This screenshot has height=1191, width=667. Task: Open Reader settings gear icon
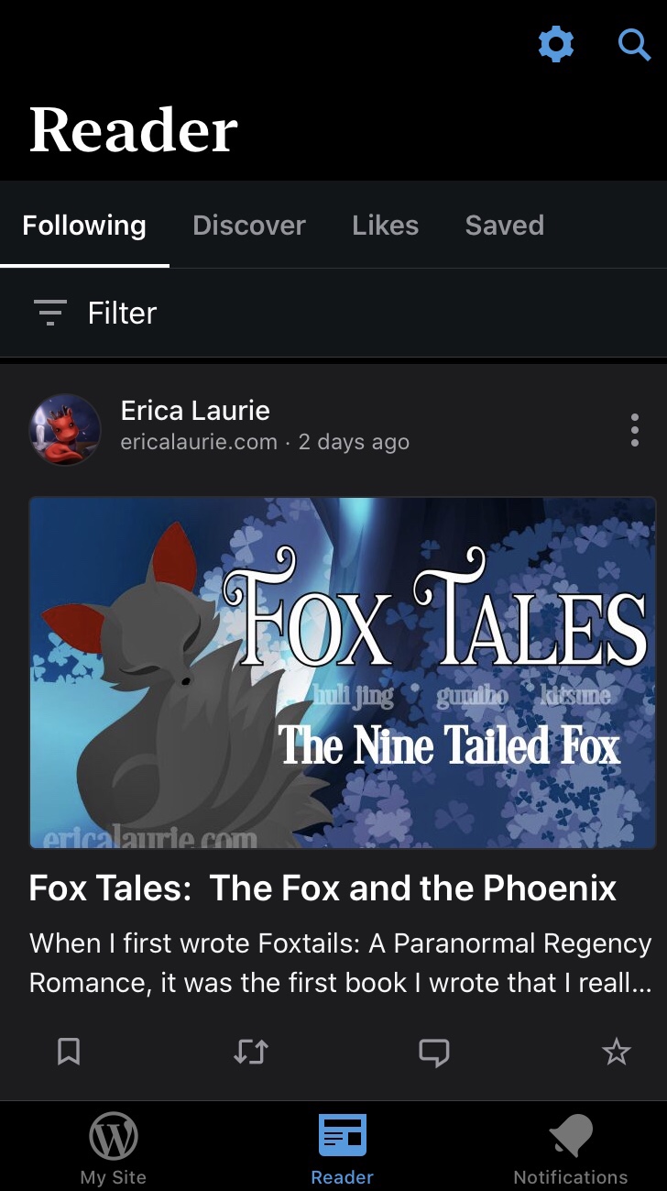pyautogui.click(x=556, y=43)
